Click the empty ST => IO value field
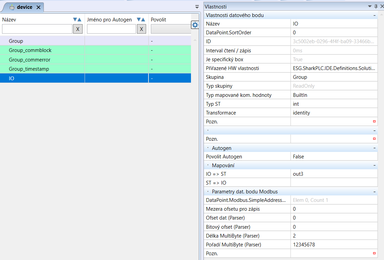 [334, 183]
